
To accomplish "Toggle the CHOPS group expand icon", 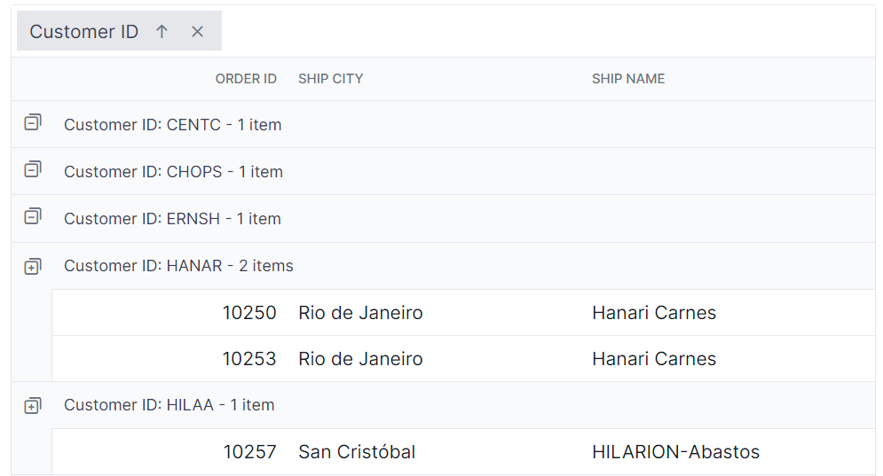I will pos(33,170).
